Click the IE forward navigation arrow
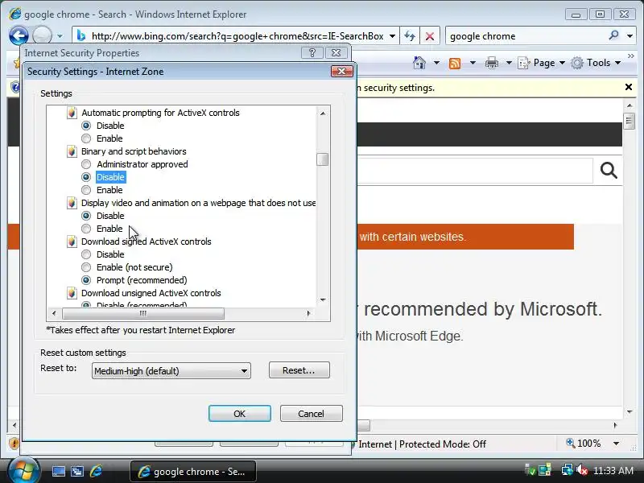The width and height of the screenshot is (644, 483). 42,35
